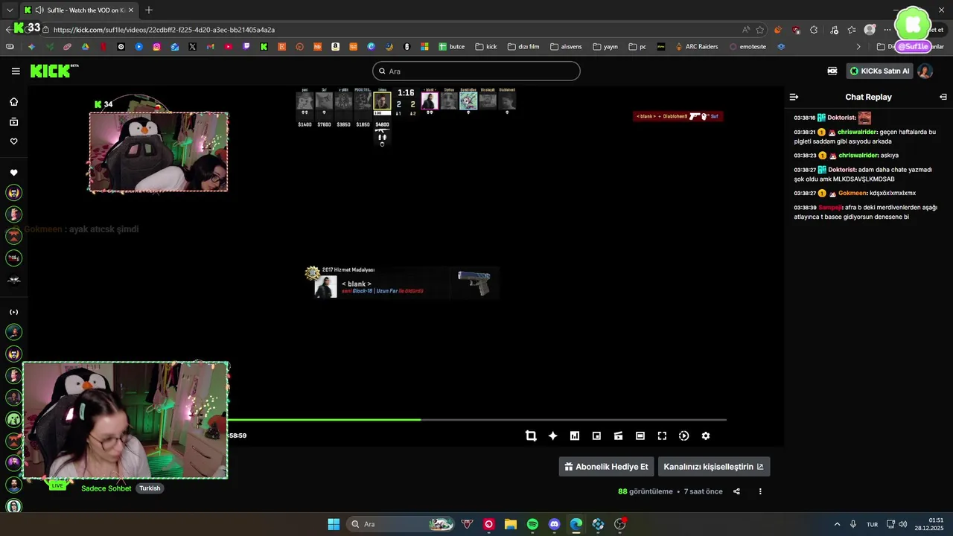Open the Following heart icon in the sidebar
The image size is (953, 536).
pos(13,141)
